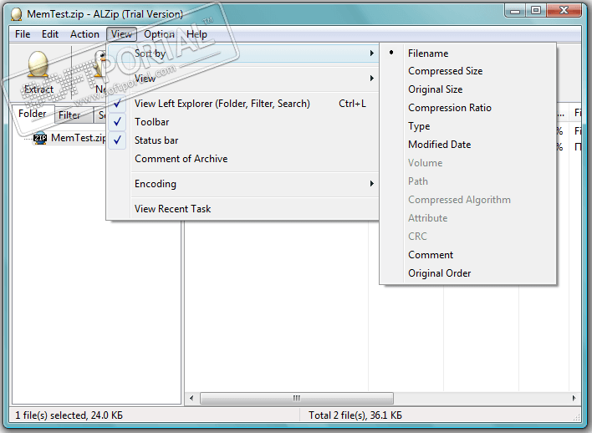Close the open View menu

(121, 34)
